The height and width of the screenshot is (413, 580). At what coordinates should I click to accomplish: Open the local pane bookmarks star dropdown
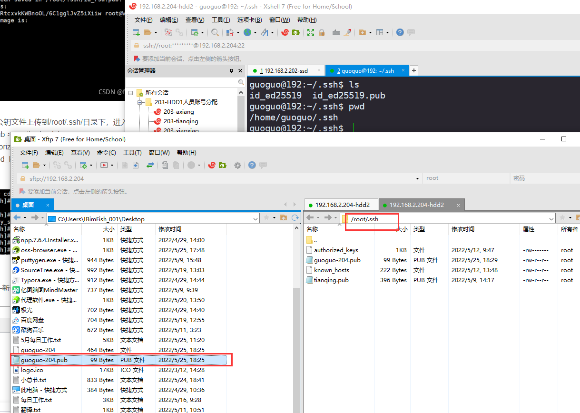click(274, 217)
